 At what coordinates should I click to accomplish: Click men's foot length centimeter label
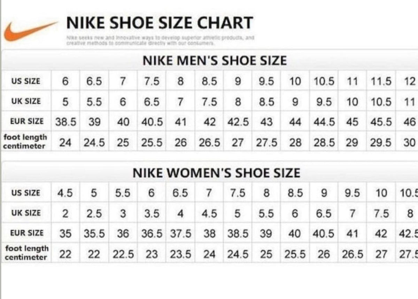point(25,141)
